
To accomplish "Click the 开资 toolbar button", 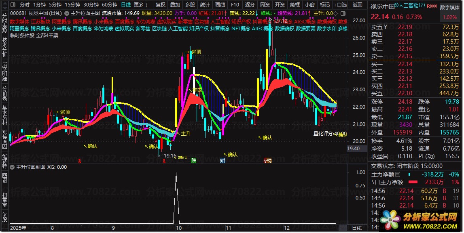I will pyautogui.click(x=280, y=5).
